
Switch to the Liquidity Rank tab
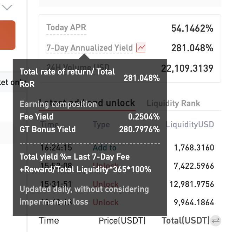[x=174, y=103]
